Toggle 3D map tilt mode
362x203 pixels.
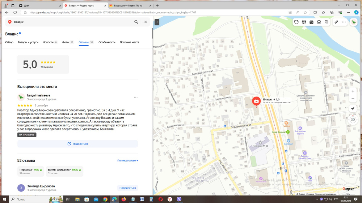(x=353, y=120)
